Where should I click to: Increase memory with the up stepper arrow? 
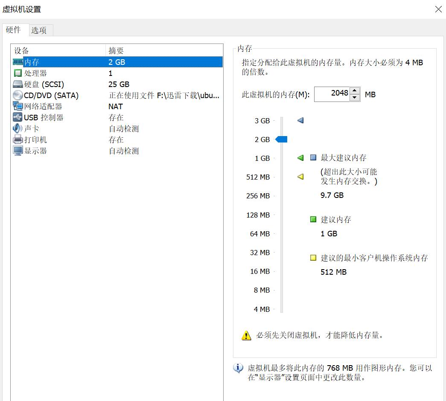coord(355,90)
